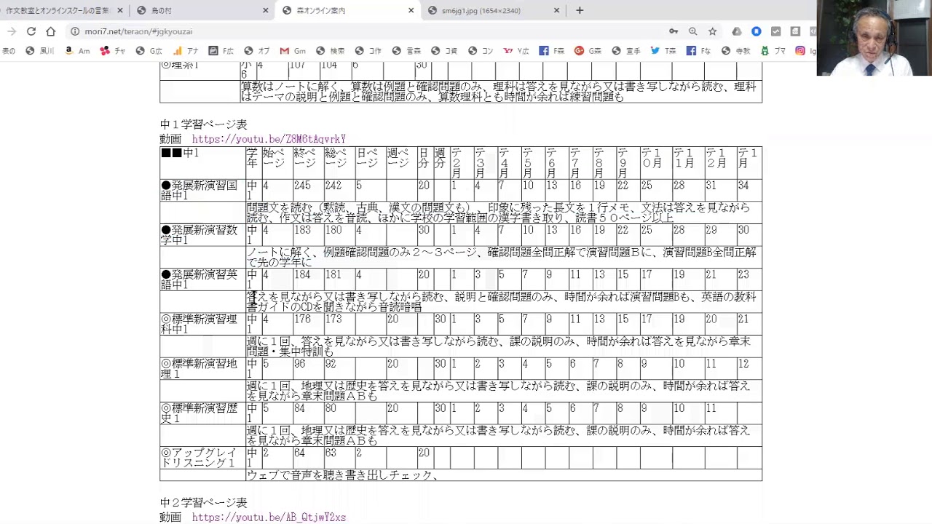
Task: Open the 'G森' bookmark
Action: click(588, 51)
